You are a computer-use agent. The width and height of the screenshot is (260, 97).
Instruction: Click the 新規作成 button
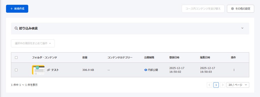coord(17,9)
